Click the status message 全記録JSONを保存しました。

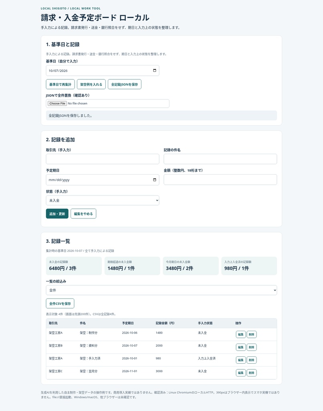161,116
